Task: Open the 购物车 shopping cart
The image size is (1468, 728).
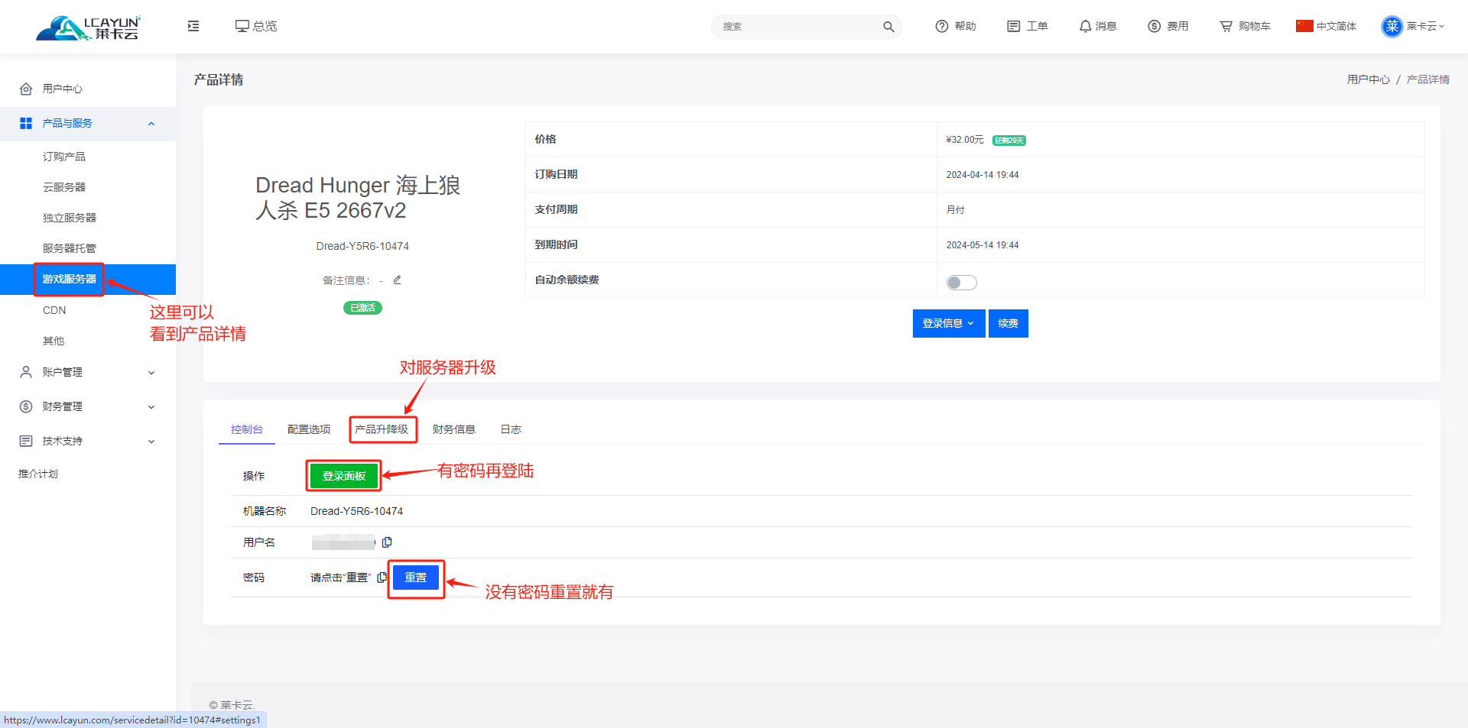Action: tap(1246, 26)
